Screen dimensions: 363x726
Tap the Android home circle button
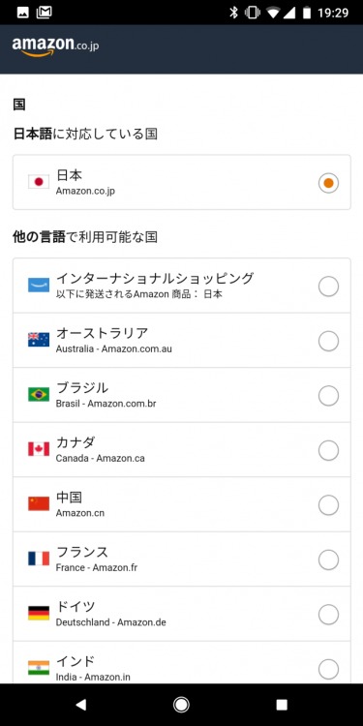(x=181, y=705)
